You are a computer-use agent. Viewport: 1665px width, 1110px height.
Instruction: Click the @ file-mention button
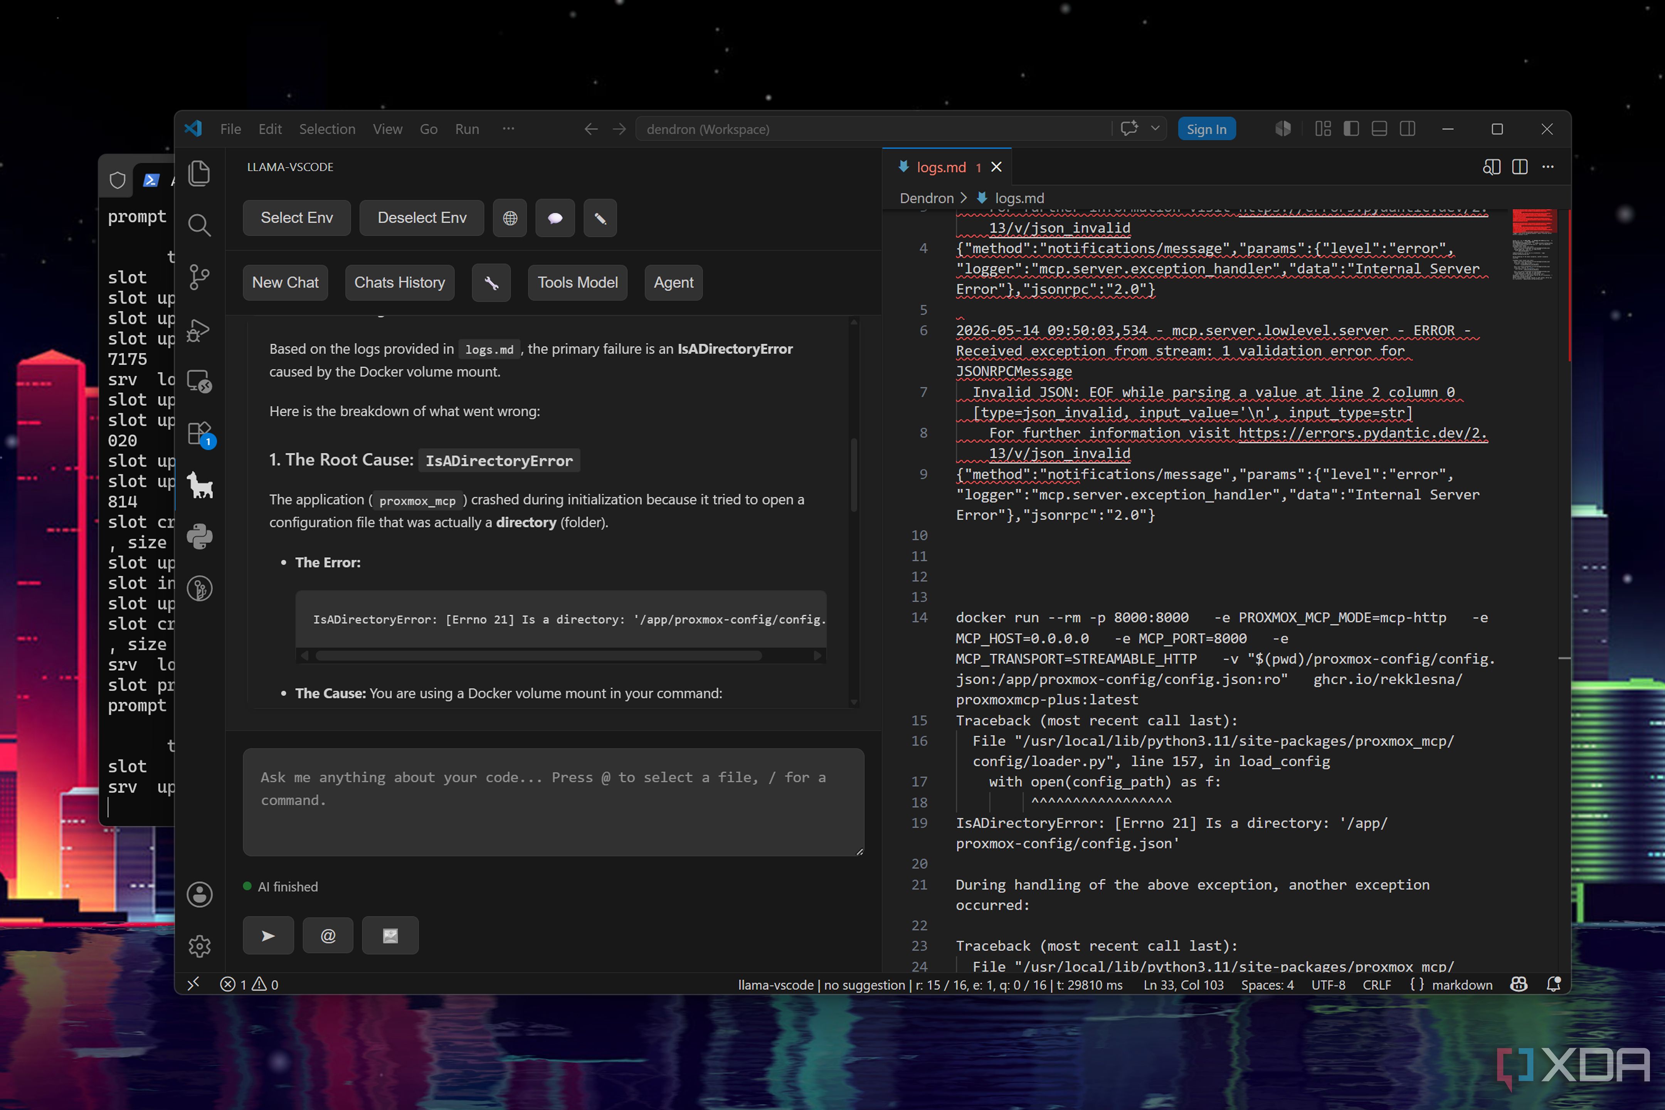328,936
